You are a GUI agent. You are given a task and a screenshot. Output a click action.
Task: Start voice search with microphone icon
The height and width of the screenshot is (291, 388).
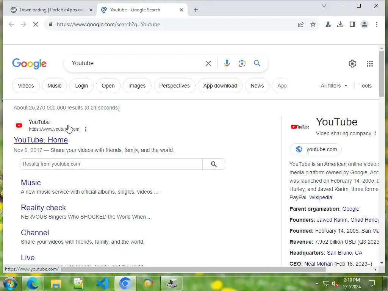[227, 63]
